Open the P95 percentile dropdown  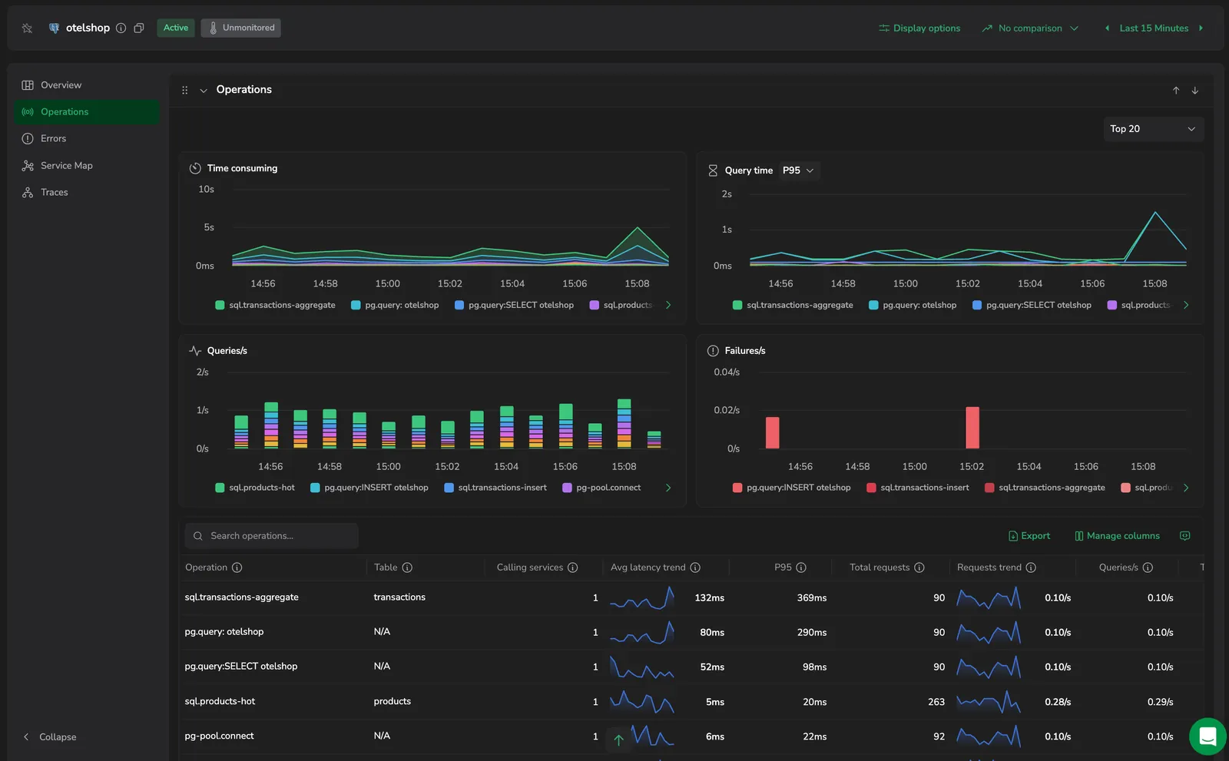tap(798, 170)
